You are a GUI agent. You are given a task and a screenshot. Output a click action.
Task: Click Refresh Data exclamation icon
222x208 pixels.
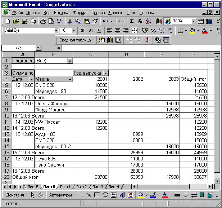coord(148,40)
